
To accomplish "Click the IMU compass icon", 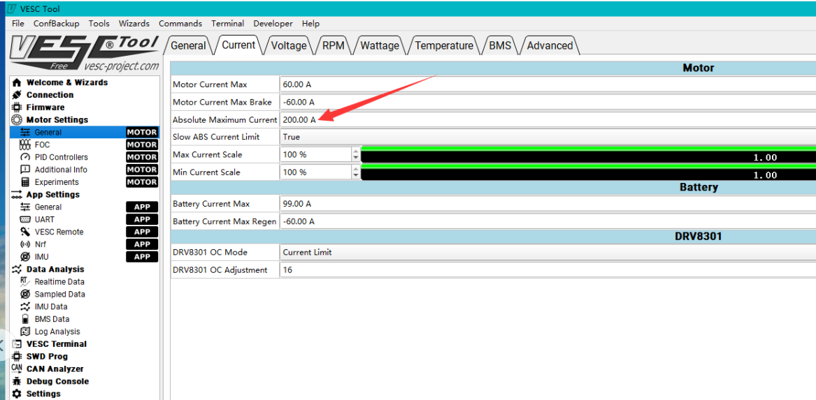I will 25,257.
